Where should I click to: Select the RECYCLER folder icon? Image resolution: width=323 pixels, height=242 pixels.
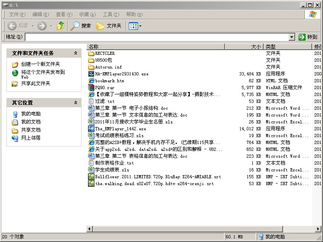point(91,53)
